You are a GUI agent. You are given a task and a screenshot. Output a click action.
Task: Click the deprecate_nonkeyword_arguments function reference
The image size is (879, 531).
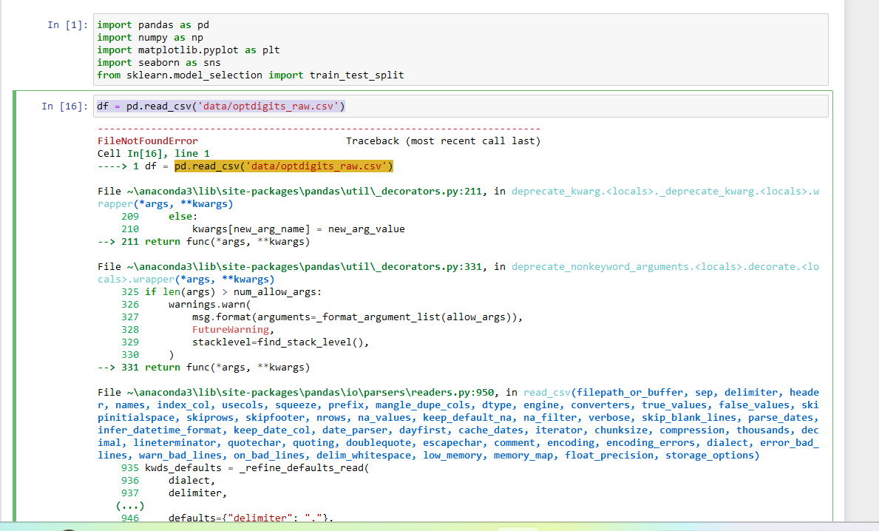(665, 266)
